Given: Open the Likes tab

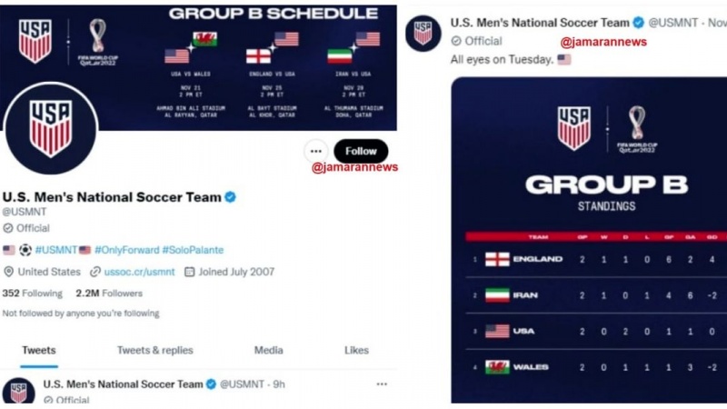Looking at the screenshot, I should click(356, 351).
